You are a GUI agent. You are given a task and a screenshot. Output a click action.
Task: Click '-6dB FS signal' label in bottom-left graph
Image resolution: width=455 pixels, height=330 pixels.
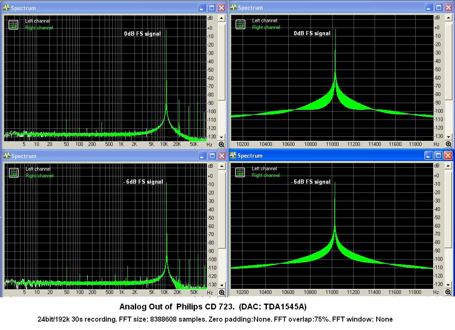pos(143,182)
